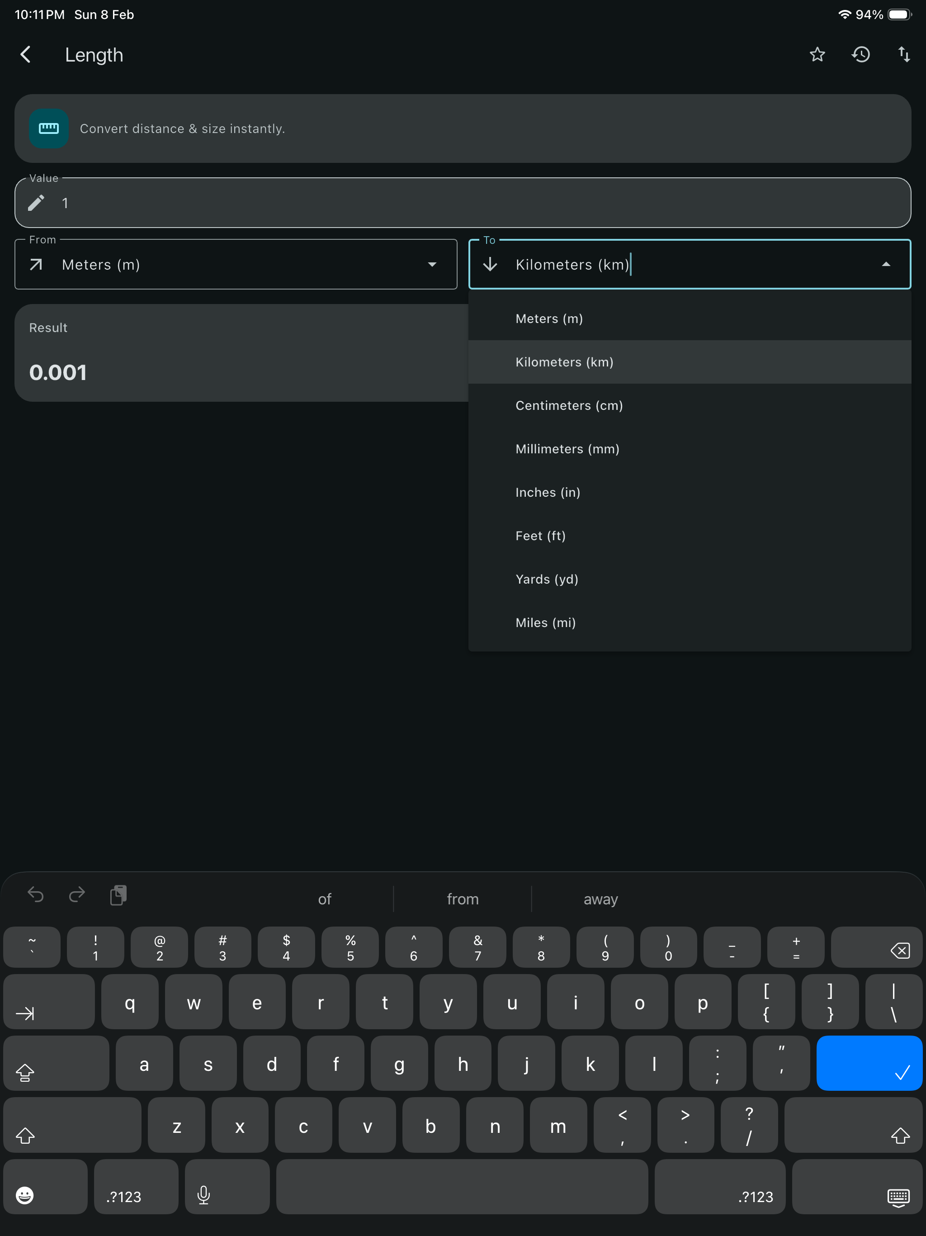The image size is (926, 1236).
Task: Choose Millimeters (mm) option
Action: click(x=689, y=449)
